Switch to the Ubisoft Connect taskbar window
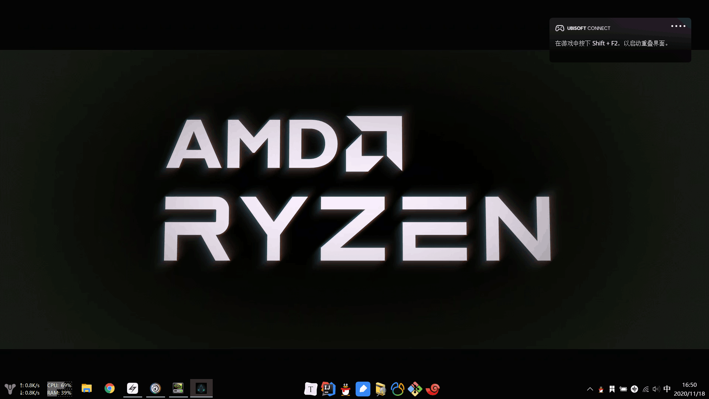 (x=155, y=388)
